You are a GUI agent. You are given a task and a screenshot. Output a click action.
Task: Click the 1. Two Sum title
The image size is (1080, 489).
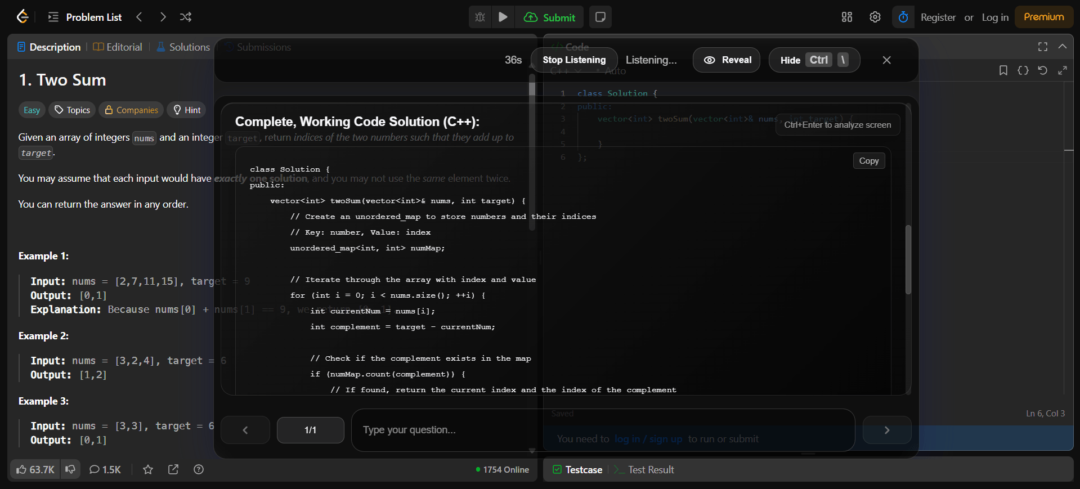tap(62, 80)
